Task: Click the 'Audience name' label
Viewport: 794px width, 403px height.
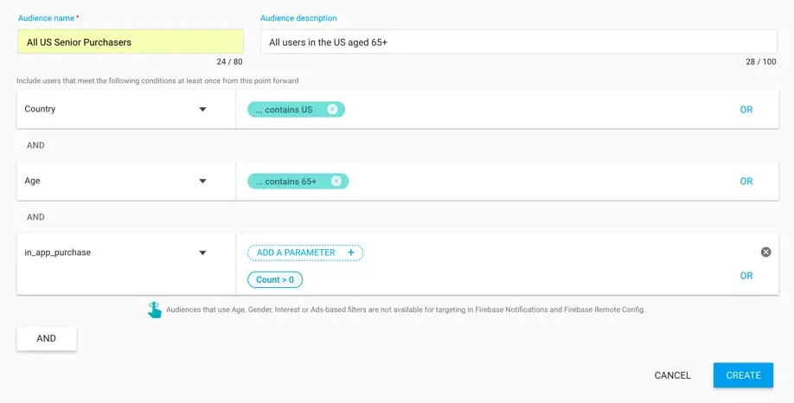Action: (47, 18)
